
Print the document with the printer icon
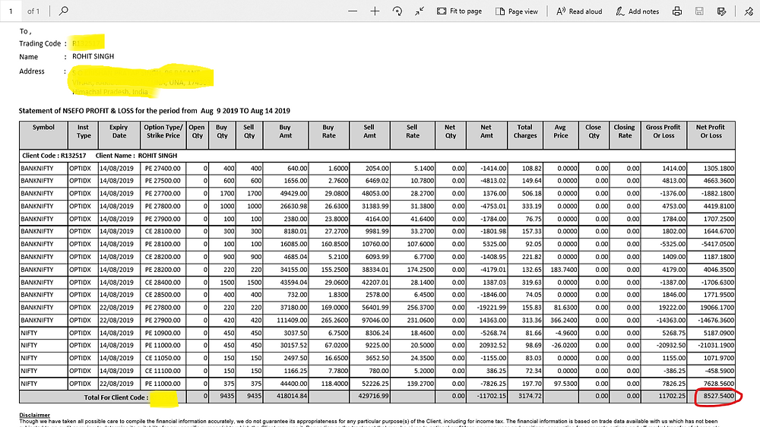pyautogui.click(x=677, y=11)
